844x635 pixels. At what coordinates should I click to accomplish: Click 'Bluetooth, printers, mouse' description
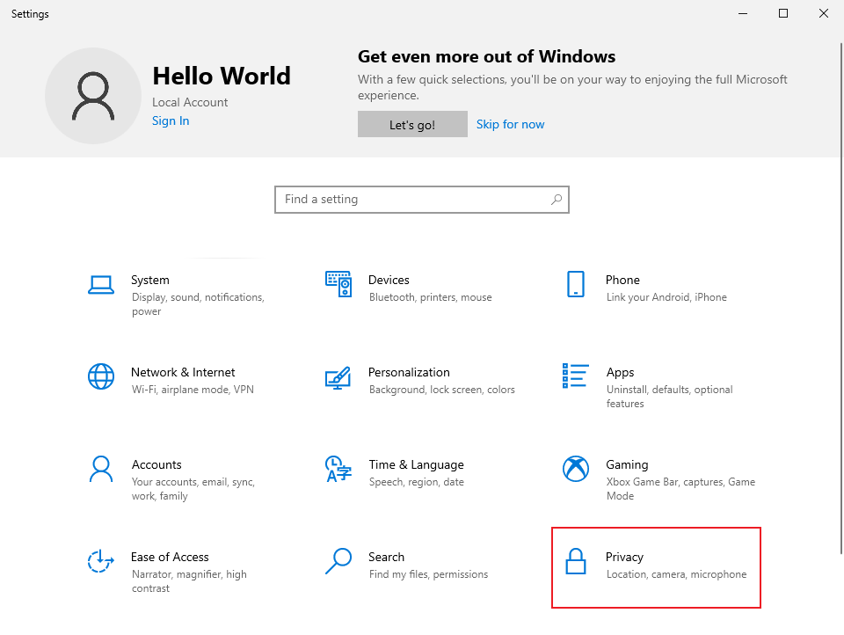[x=431, y=297]
